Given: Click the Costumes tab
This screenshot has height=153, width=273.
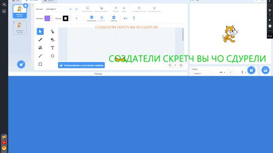Looking at the screenshot, I should pos(32,1).
